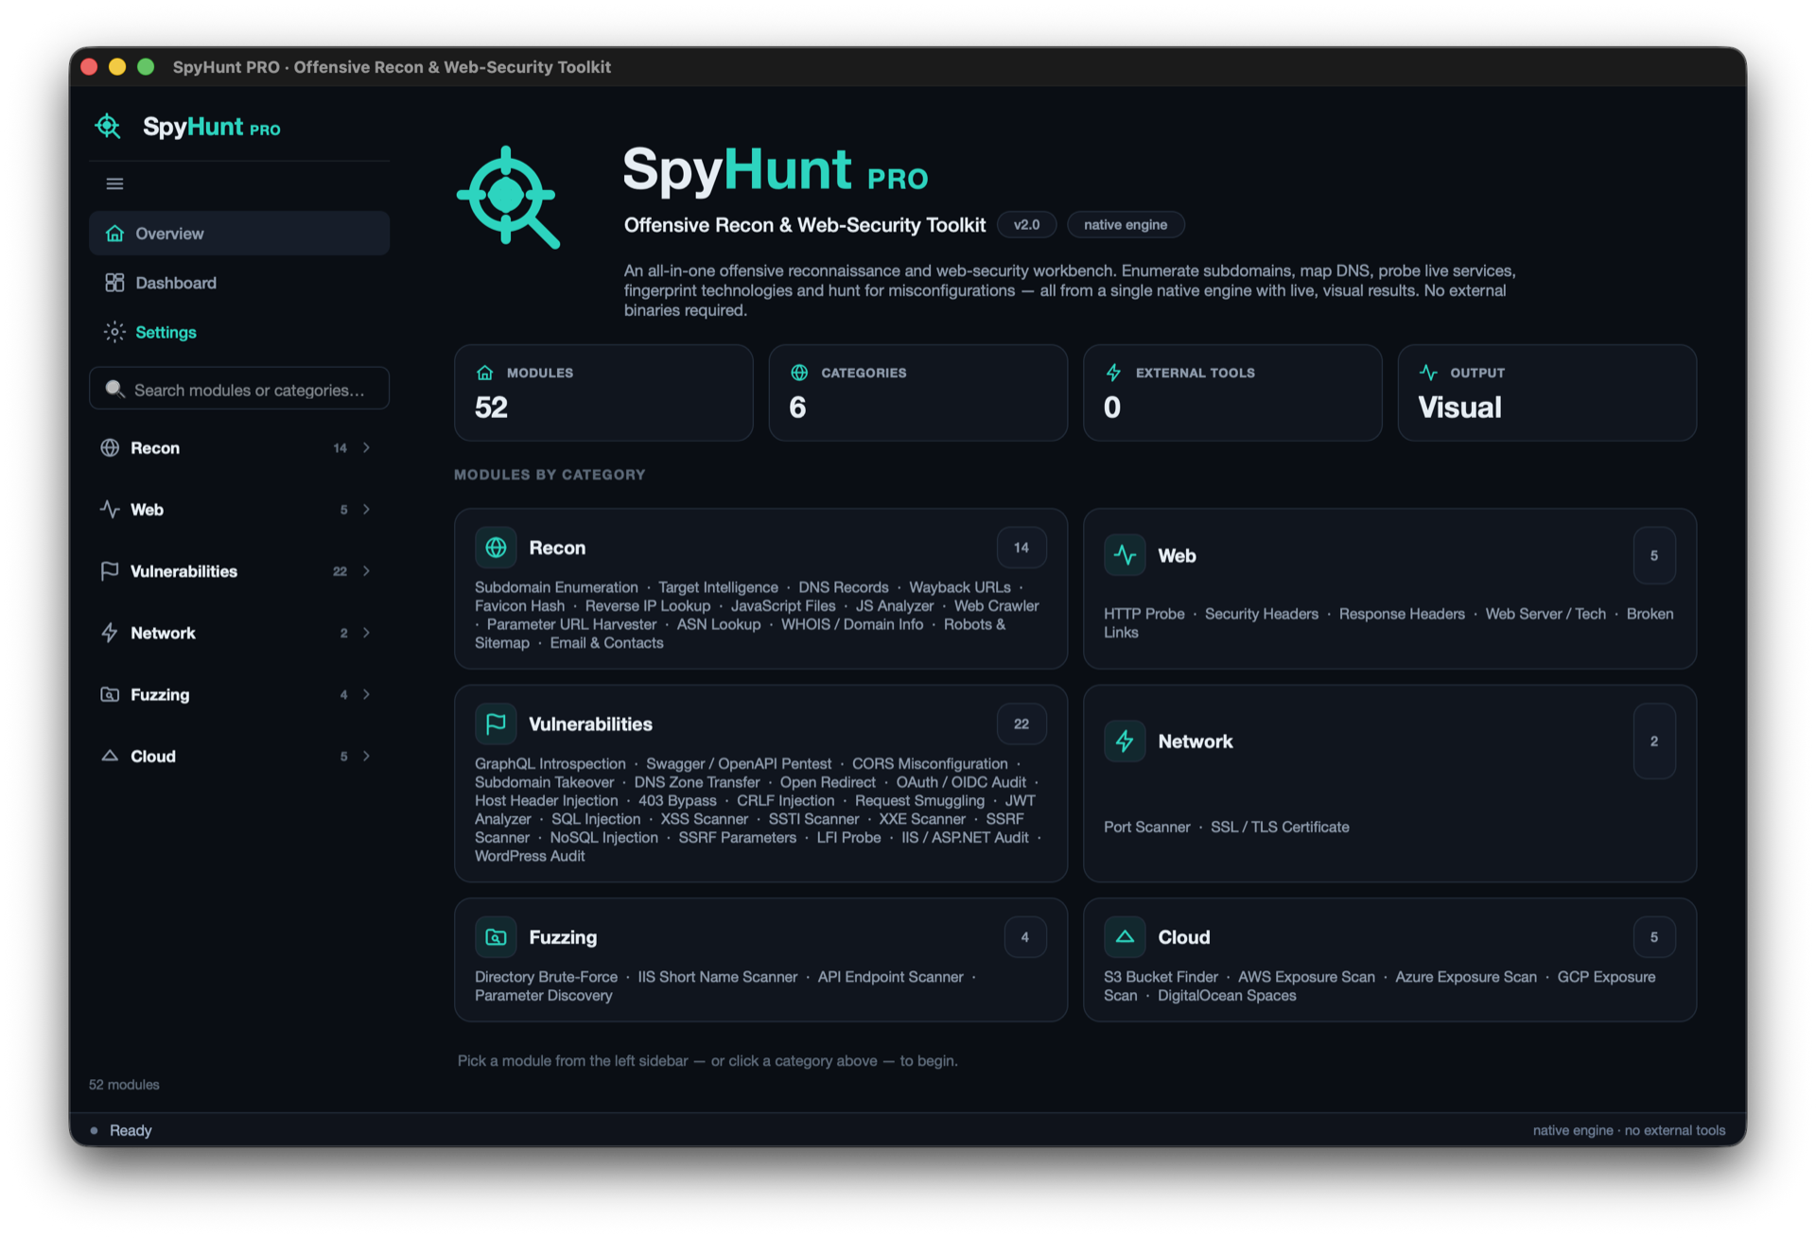The image size is (1816, 1238).
Task: Open the Vulnerabilities category card title
Action: click(x=590, y=724)
